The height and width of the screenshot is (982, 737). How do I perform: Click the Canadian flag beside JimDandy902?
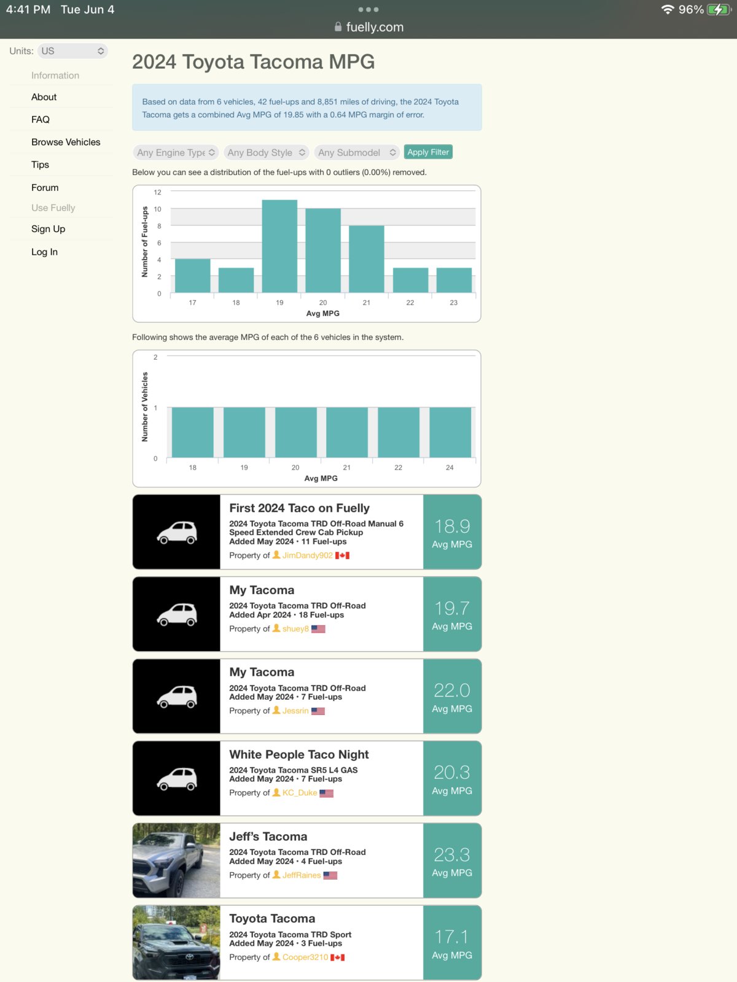[342, 555]
